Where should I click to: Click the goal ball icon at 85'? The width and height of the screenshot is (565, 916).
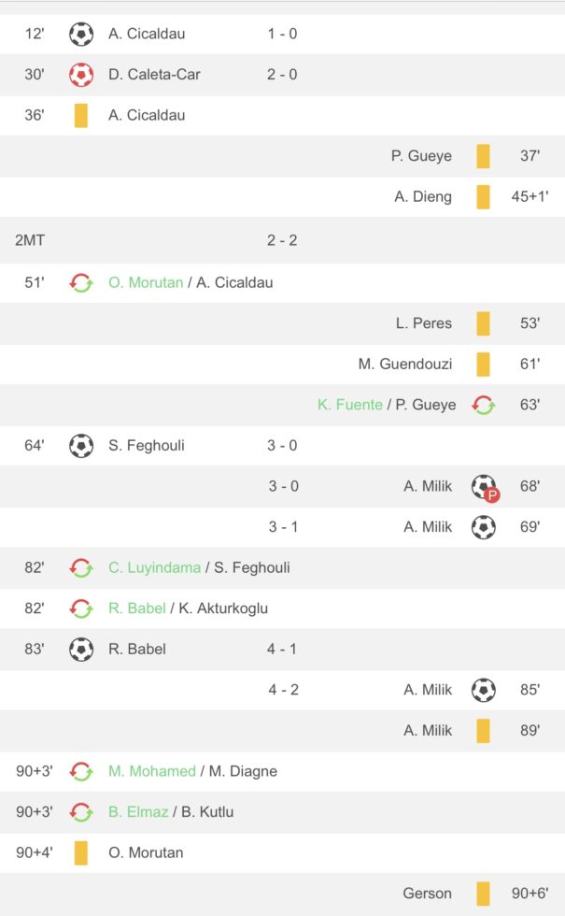[x=483, y=690]
